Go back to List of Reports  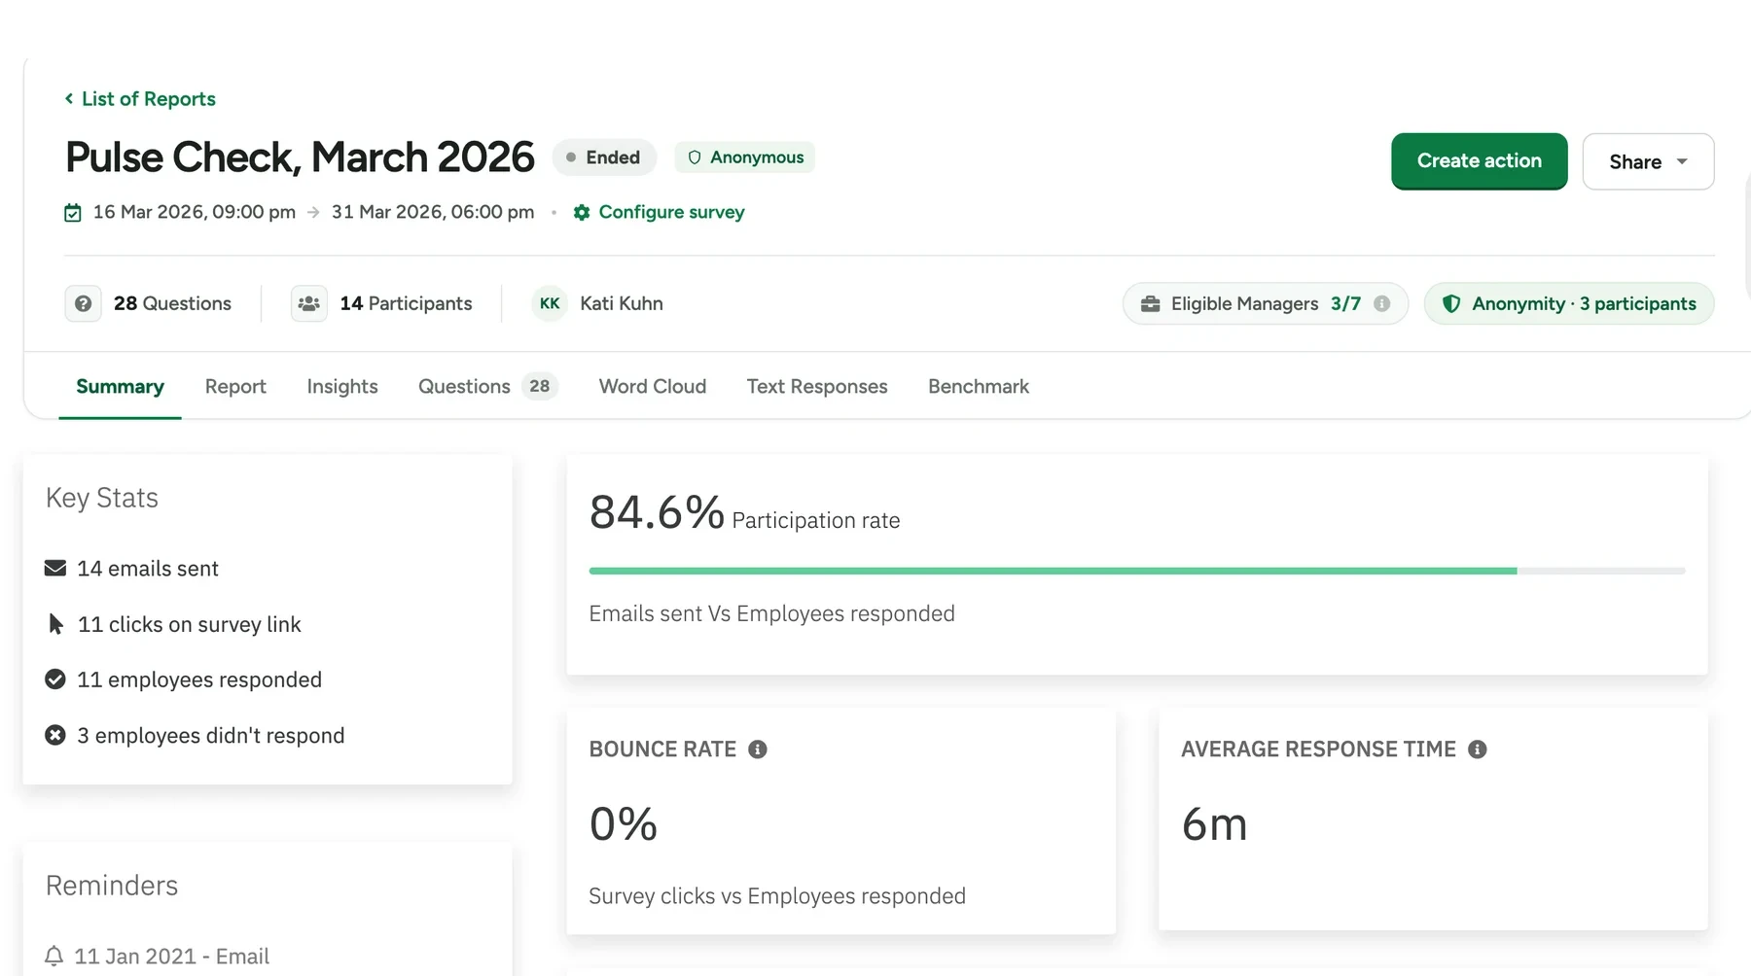click(x=140, y=98)
